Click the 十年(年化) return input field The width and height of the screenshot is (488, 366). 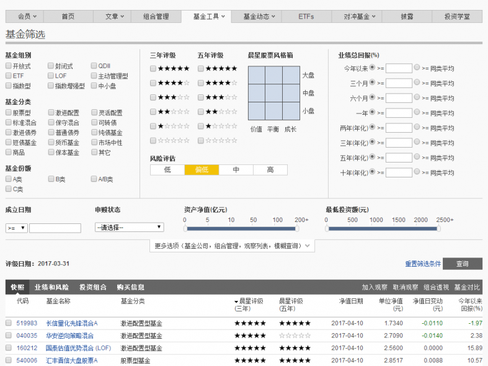(x=399, y=172)
